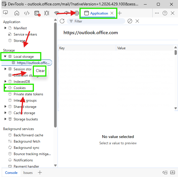
Task: Click the sidebar scroll-up arrow
Action: 56,20
